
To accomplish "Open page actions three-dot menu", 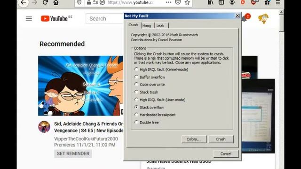I will coord(168,2).
